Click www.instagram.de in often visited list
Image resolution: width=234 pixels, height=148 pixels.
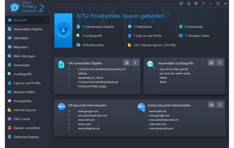[x=89, y=128]
